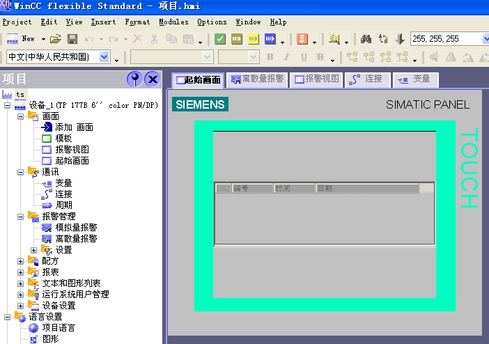The height and width of the screenshot is (344, 489).
Task: Open 项目语言 under 语言设置
Action: pyautogui.click(x=58, y=327)
